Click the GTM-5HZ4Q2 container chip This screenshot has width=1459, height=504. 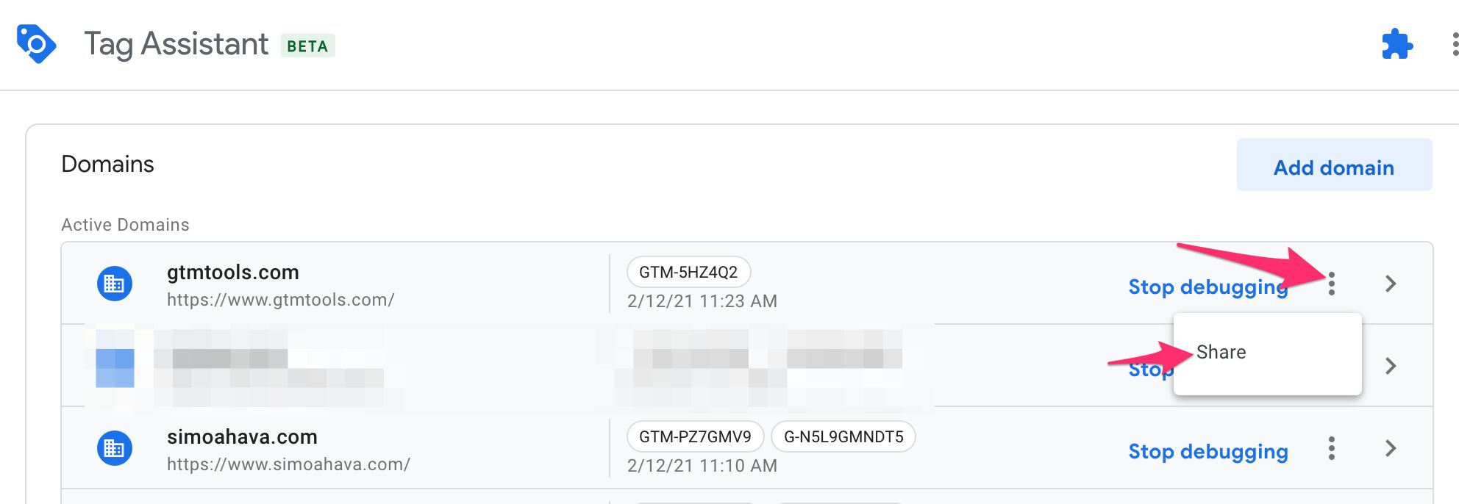[x=688, y=272]
